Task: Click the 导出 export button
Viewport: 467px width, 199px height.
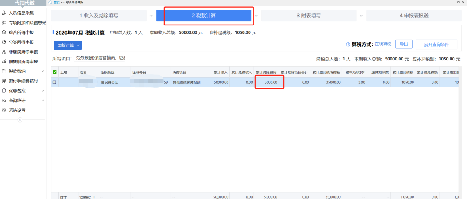Action: (403, 44)
